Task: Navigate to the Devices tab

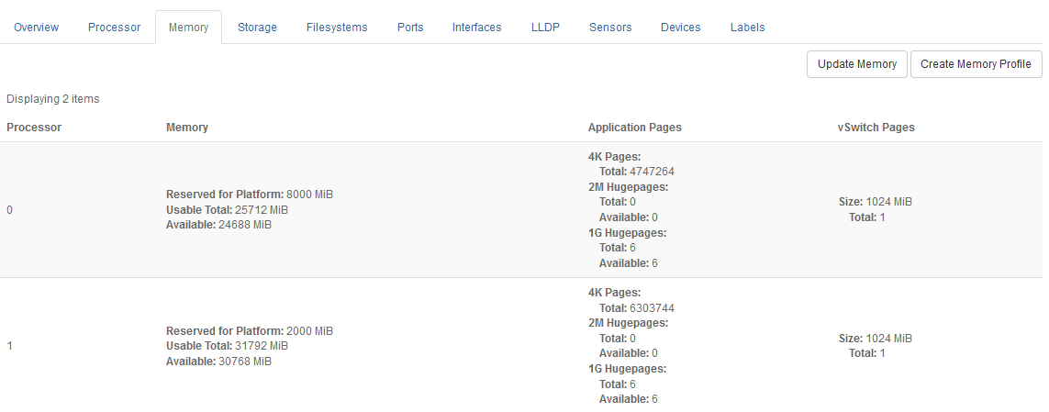Action: tap(681, 28)
